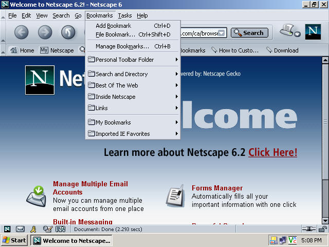
Task: Expand Imported IE Favorites folder
Action: click(133, 134)
